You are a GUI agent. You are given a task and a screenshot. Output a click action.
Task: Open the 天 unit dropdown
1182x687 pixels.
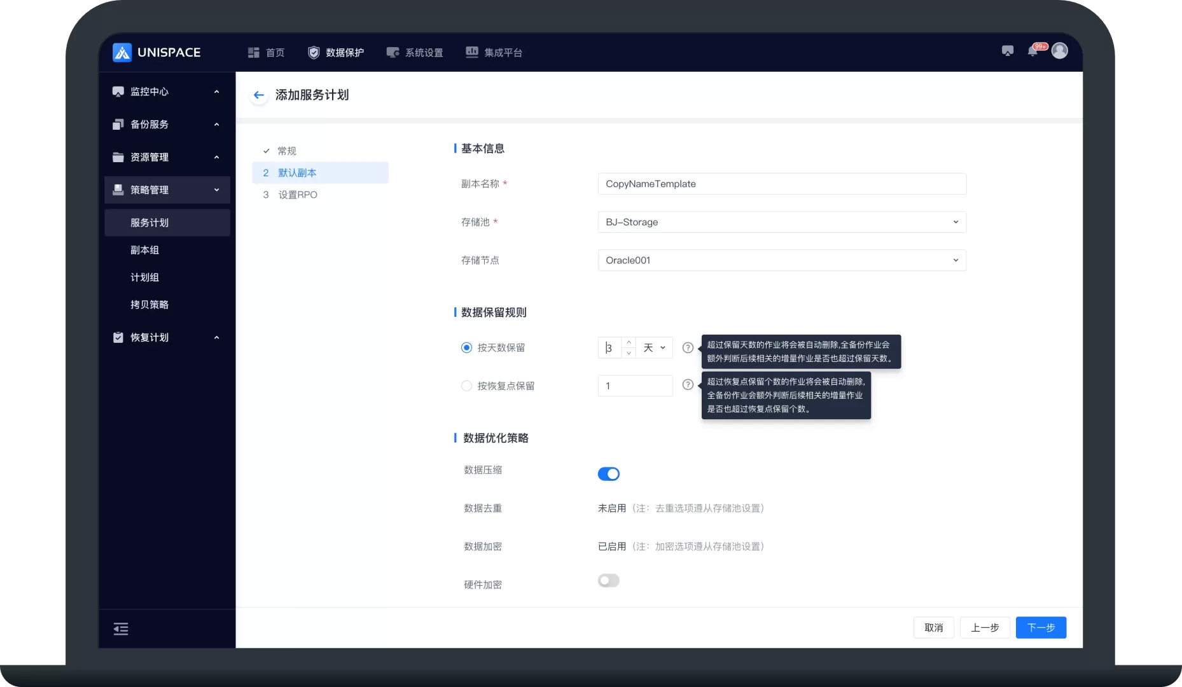pos(654,347)
